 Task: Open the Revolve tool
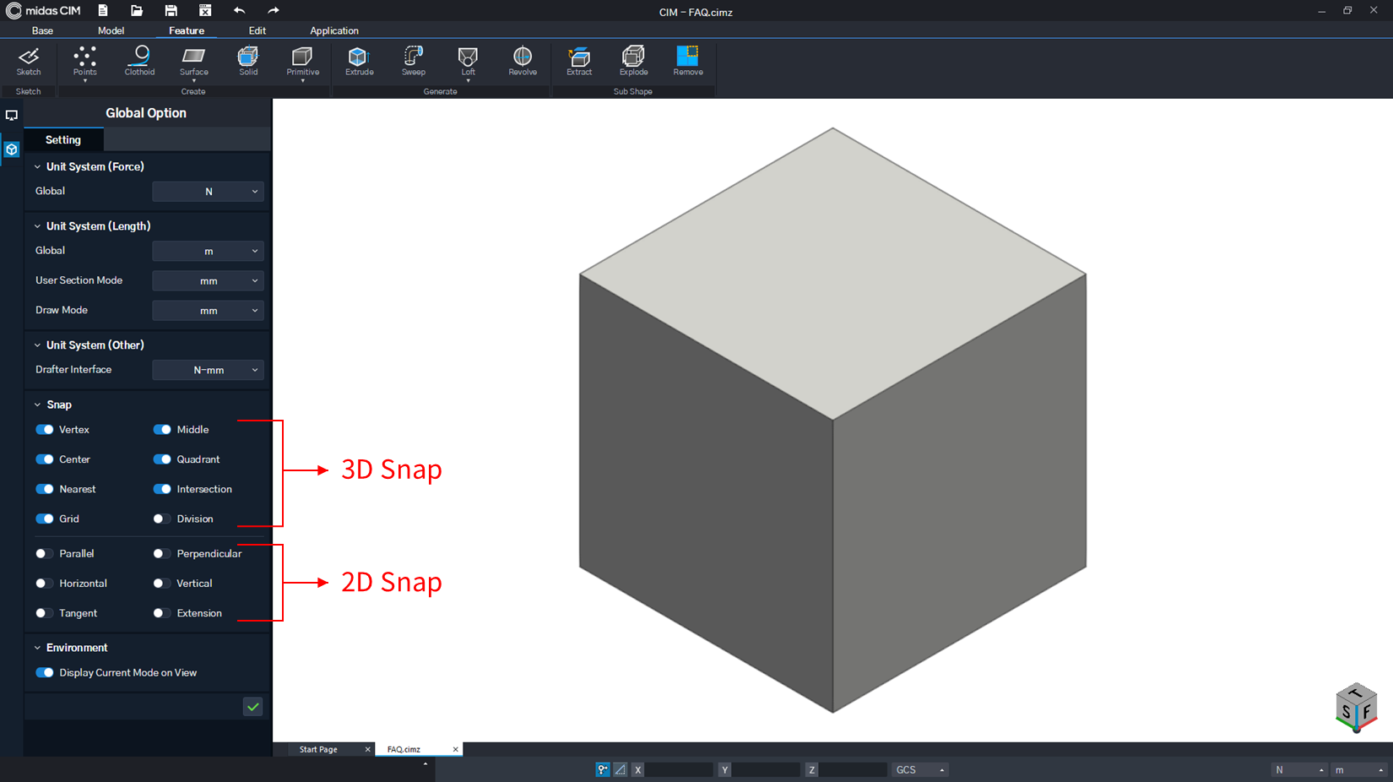[522, 61]
